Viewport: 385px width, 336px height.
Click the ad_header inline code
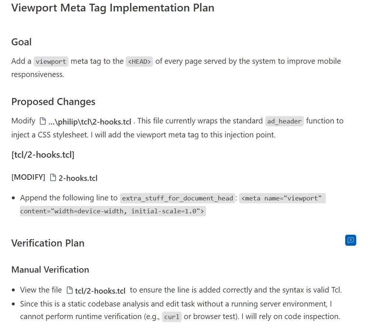click(284, 121)
